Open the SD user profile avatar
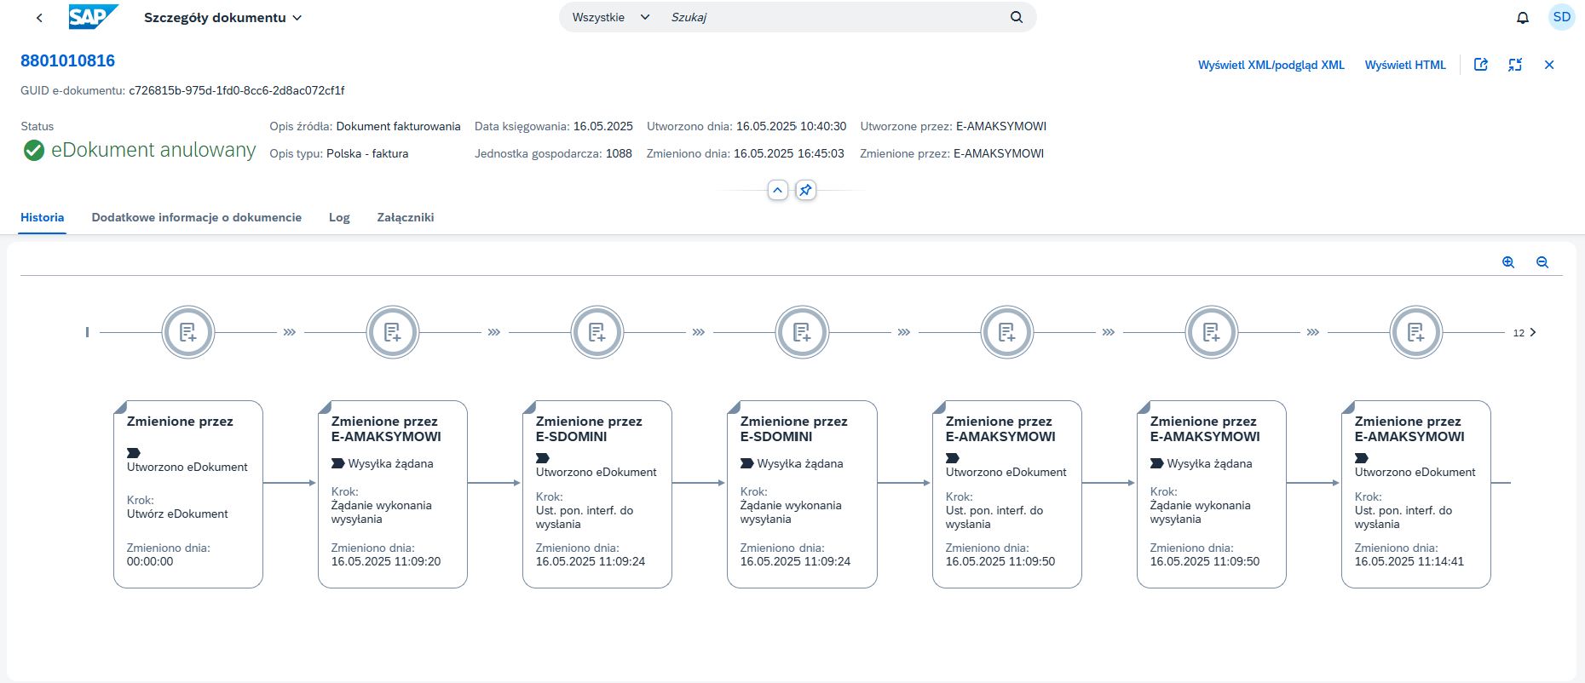Screen dimensions: 1585x683 point(1561,17)
